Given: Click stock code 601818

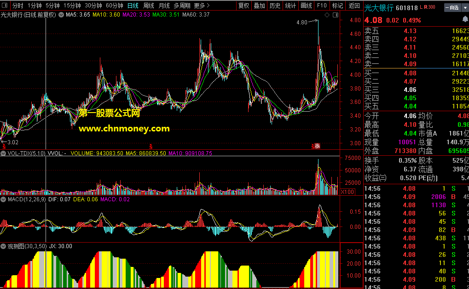Looking at the screenshot, I should tap(406, 8).
